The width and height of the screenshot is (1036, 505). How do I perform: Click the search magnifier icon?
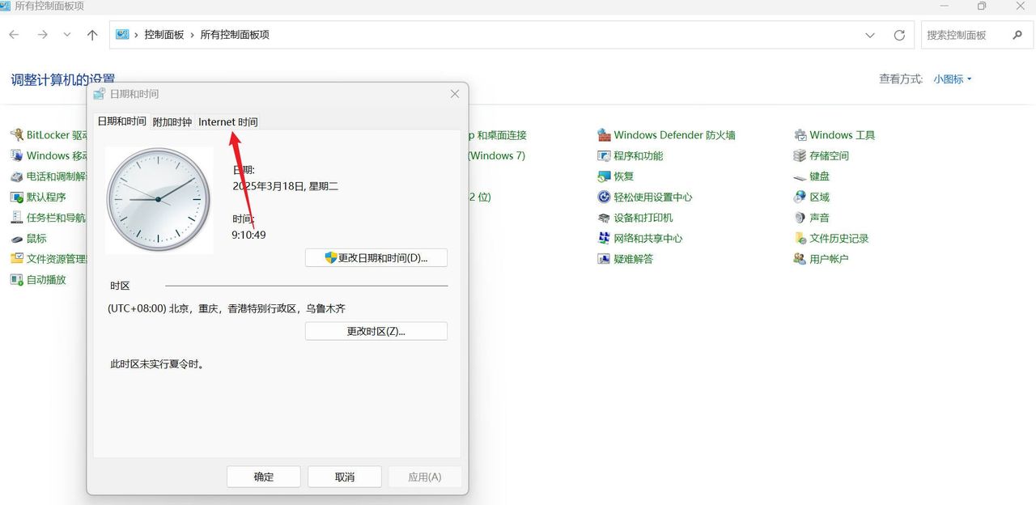(x=1017, y=35)
